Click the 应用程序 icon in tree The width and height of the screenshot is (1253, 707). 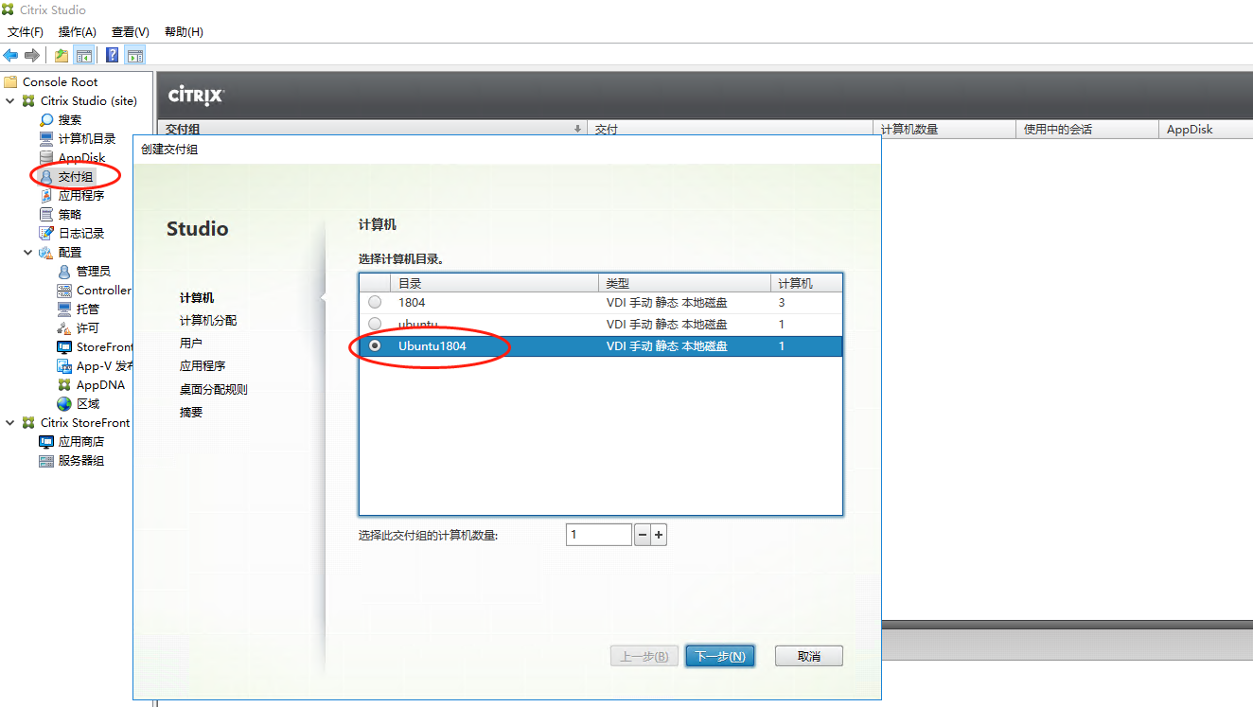click(x=46, y=195)
